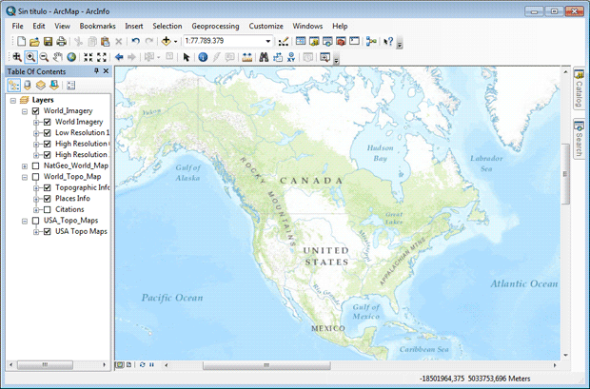Expand the NatGeo_World_Map layer
The height and width of the screenshot is (389, 590).
(25, 166)
